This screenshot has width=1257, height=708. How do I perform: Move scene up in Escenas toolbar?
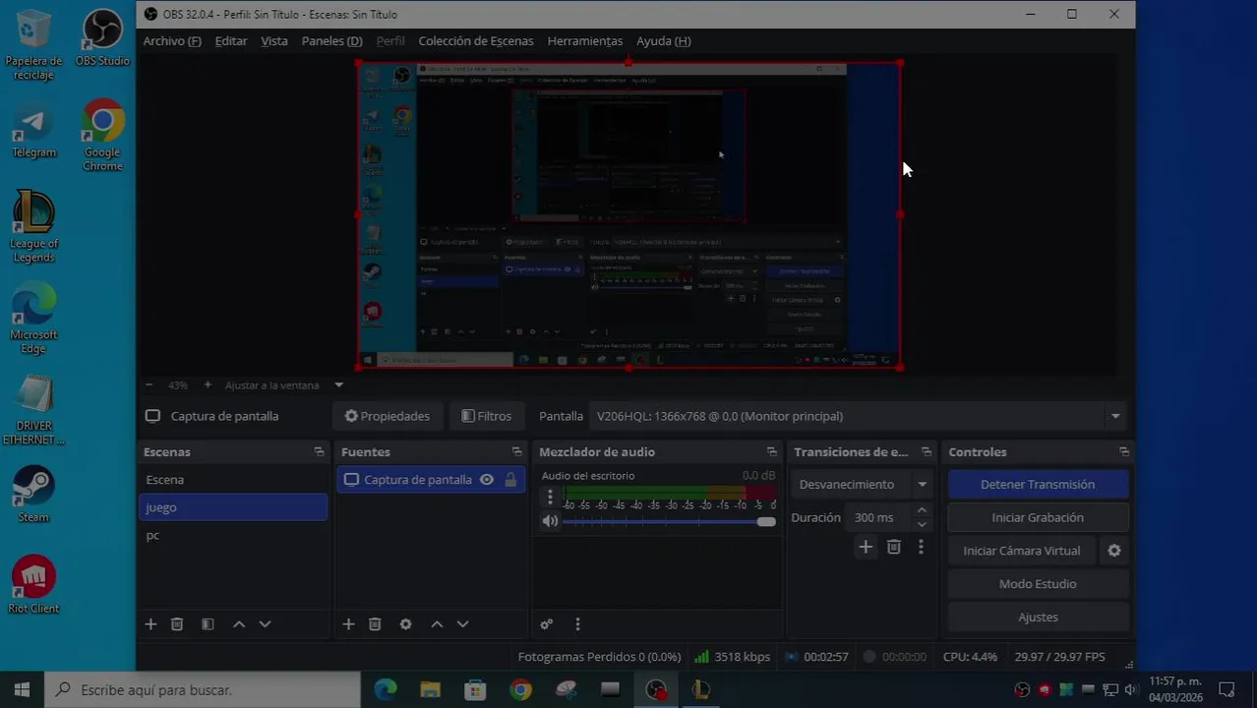pos(239,624)
